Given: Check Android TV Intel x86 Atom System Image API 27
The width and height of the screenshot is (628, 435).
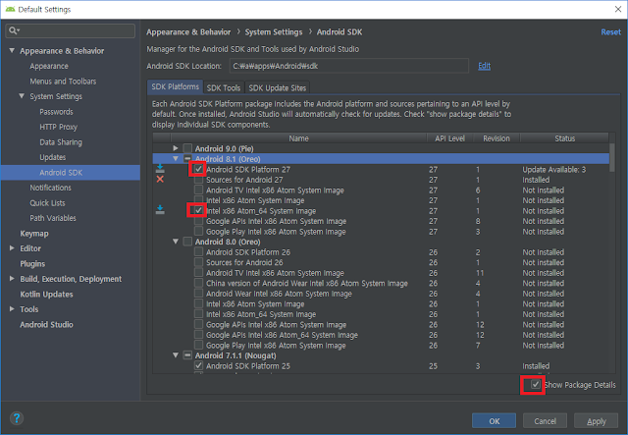Looking at the screenshot, I should (198, 190).
